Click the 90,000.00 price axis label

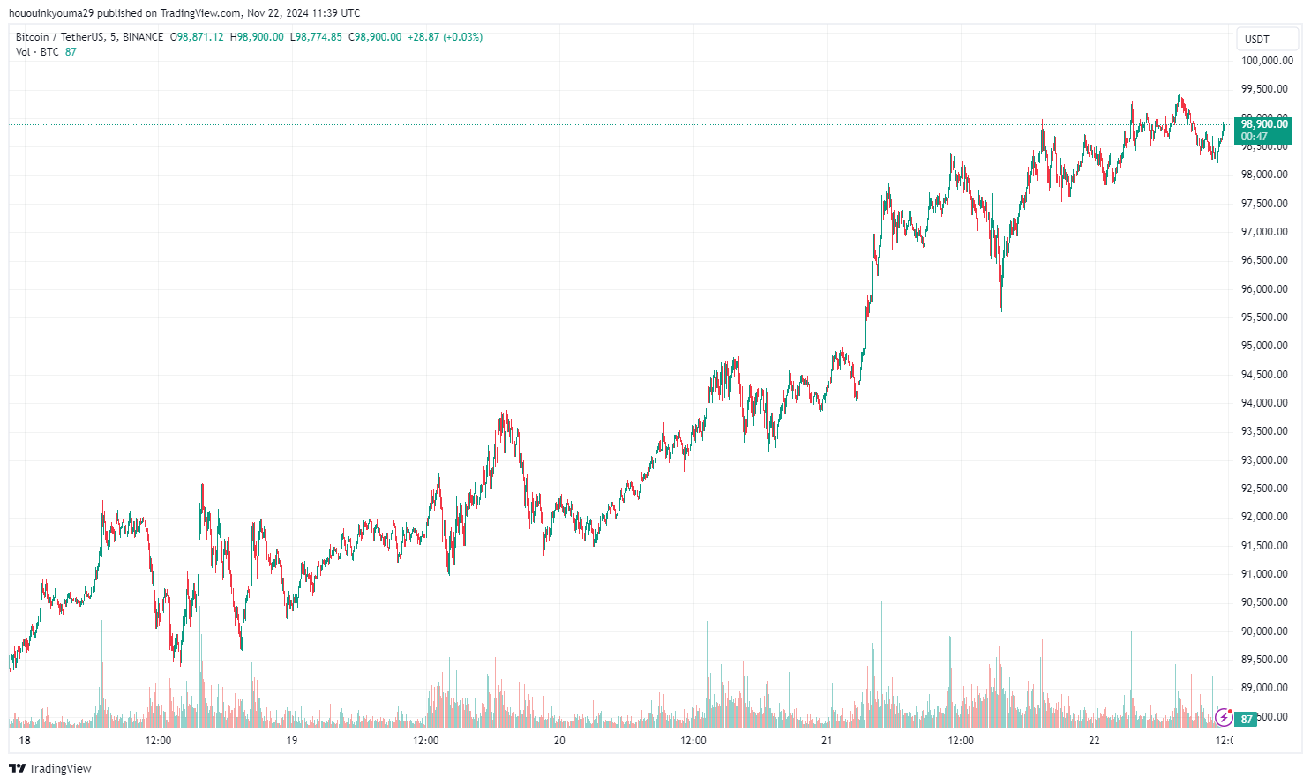(1264, 631)
